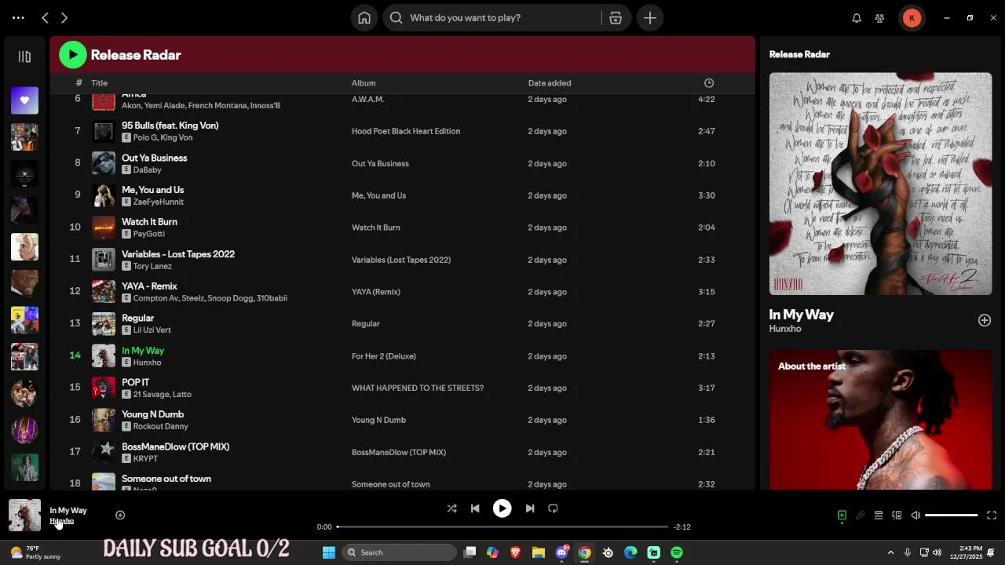The width and height of the screenshot is (1005, 565).
Task: Open Connect to a device icon
Action: click(x=897, y=516)
